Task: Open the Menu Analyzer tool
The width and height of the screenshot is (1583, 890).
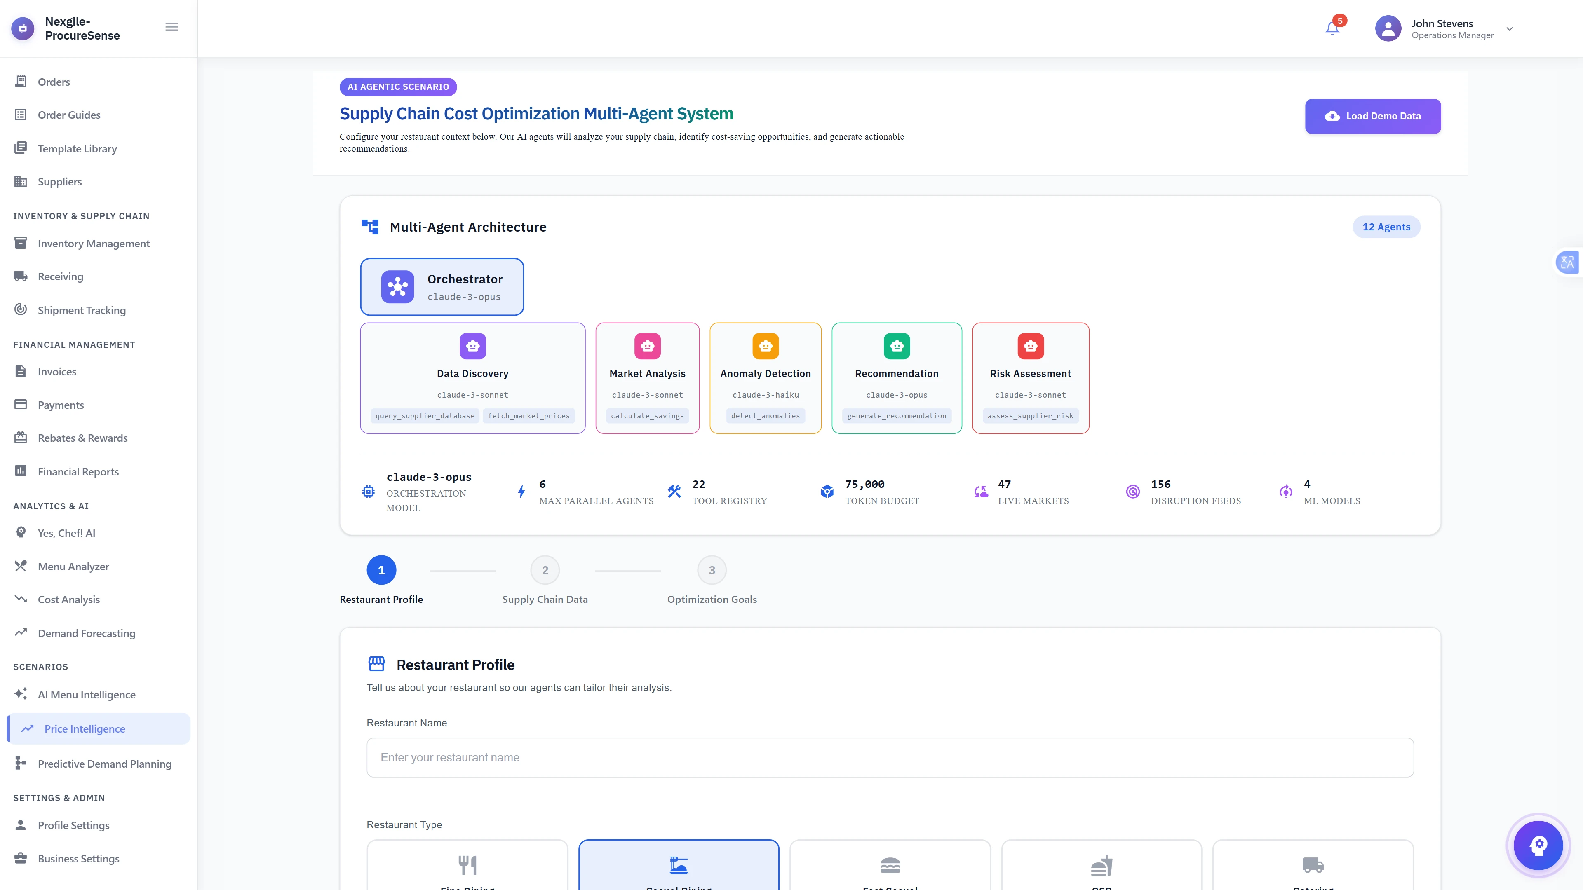Action: 73,566
